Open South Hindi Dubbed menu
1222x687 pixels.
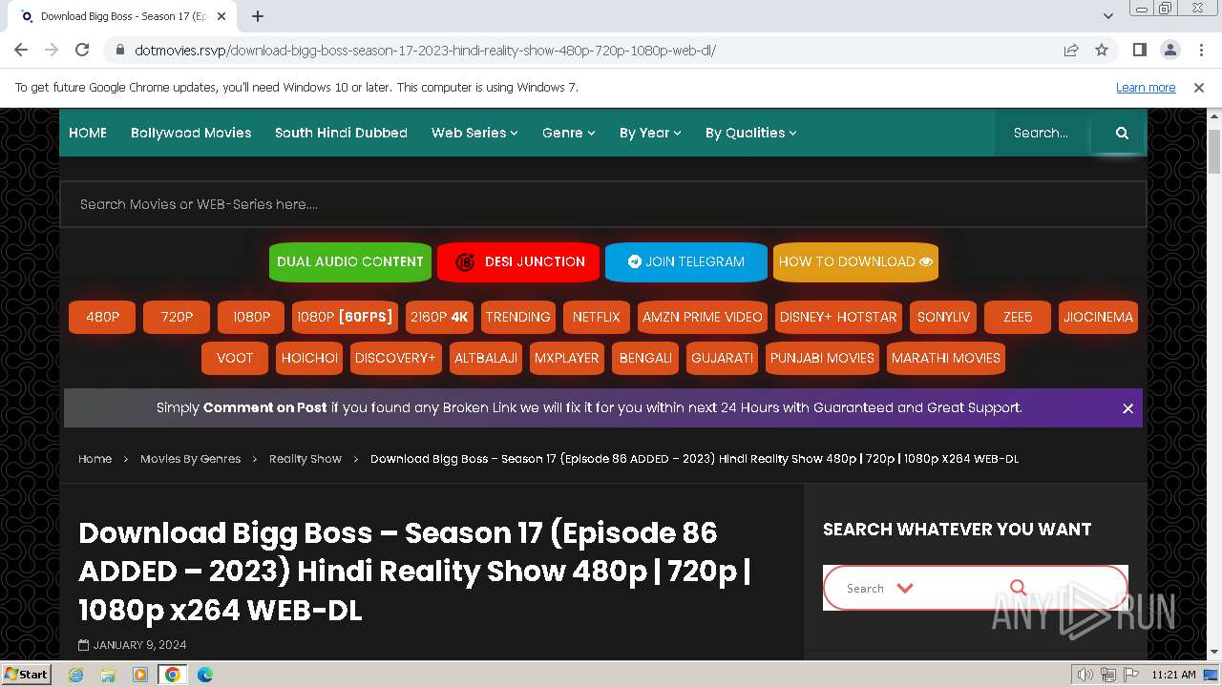point(341,133)
